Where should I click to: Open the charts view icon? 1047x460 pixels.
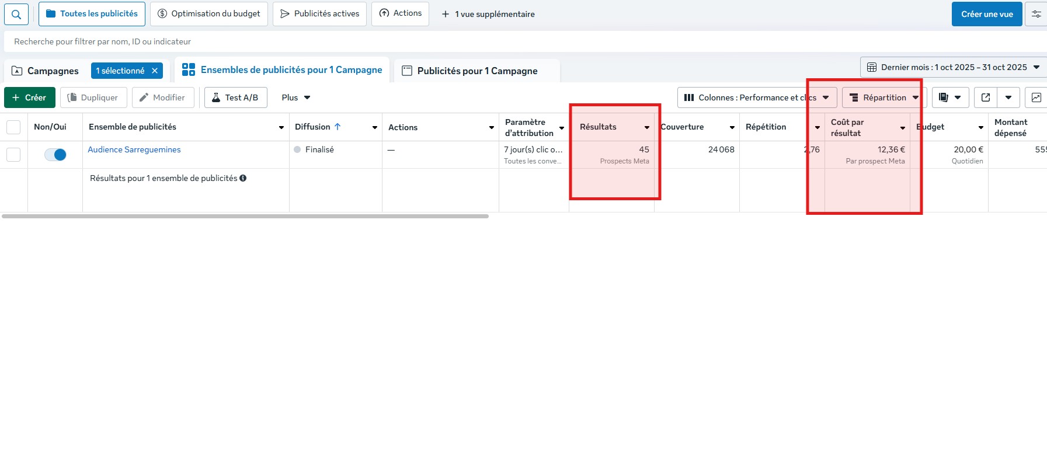[1036, 97]
